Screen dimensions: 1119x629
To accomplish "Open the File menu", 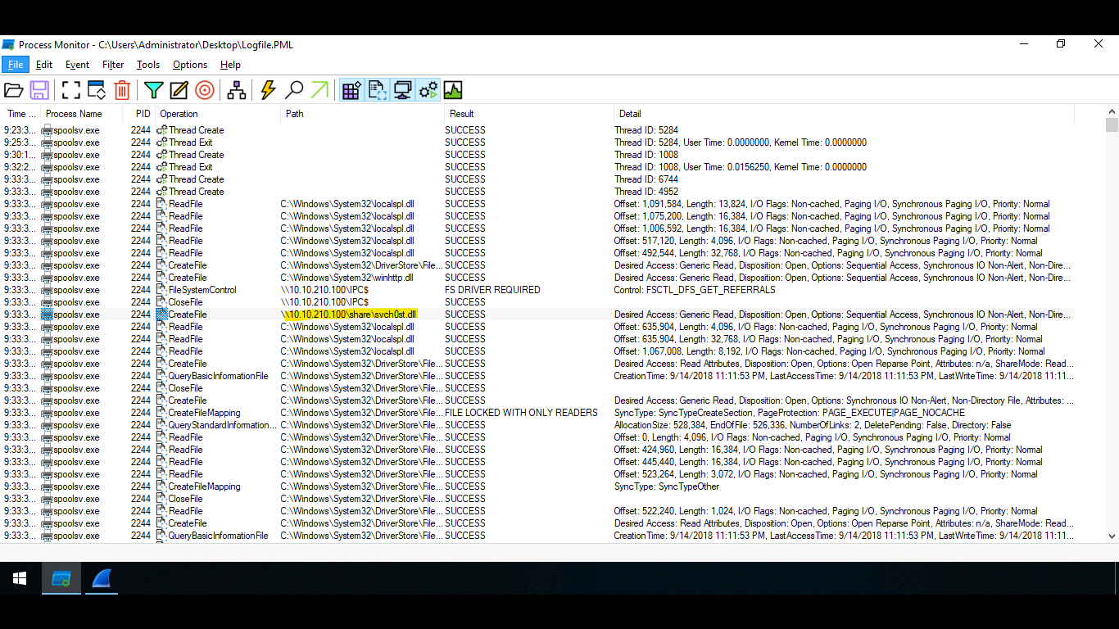I will 16,65.
